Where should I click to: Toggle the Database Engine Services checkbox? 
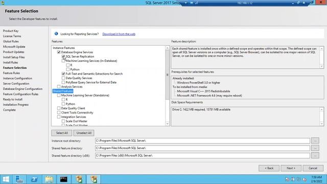tap(59, 52)
